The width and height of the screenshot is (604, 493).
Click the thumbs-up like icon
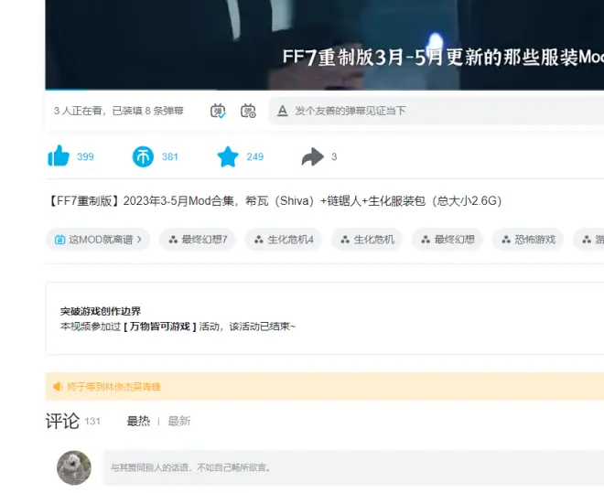coord(59,156)
